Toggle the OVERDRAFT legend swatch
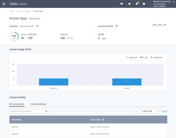Screen dimensions: 176x138 (152, 57)
